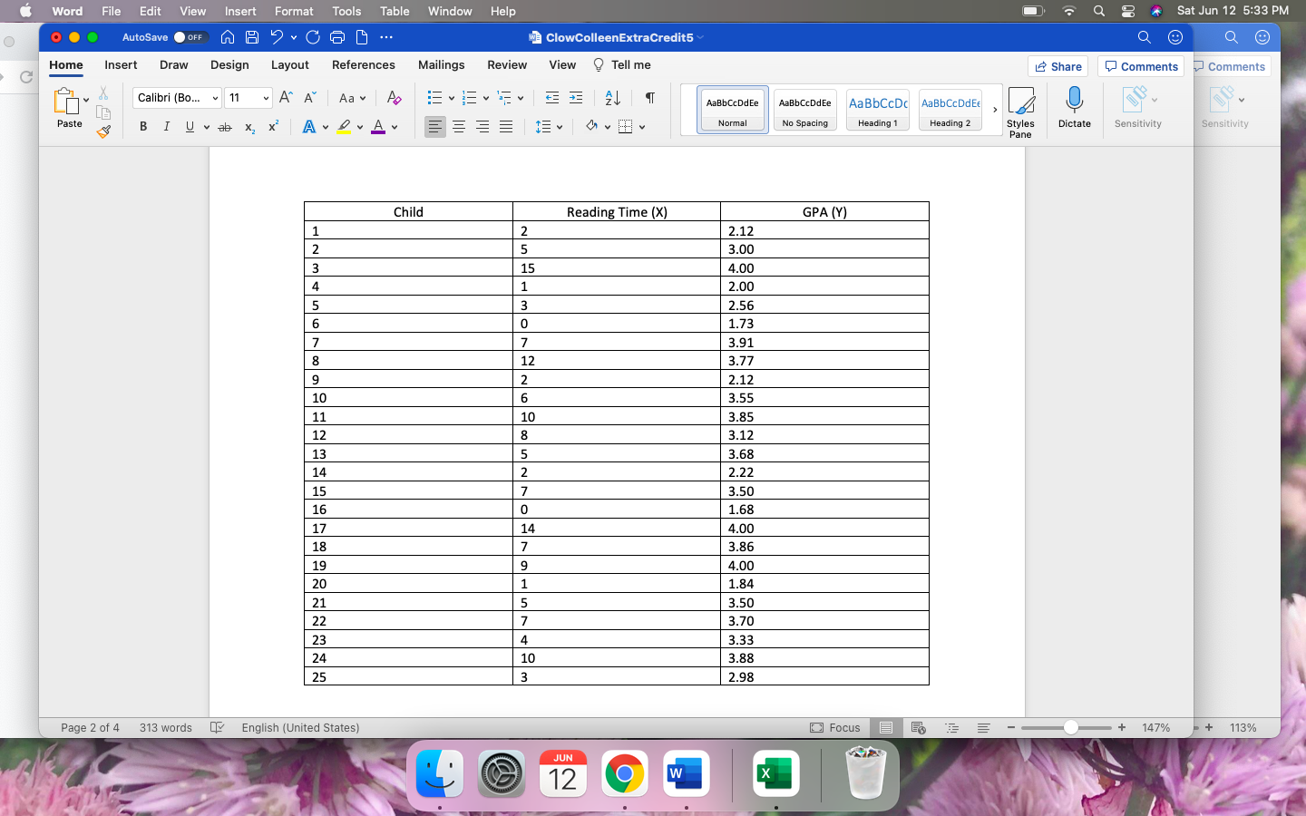
Task: Save the document using the toolbar disk icon
Action: 252,37
